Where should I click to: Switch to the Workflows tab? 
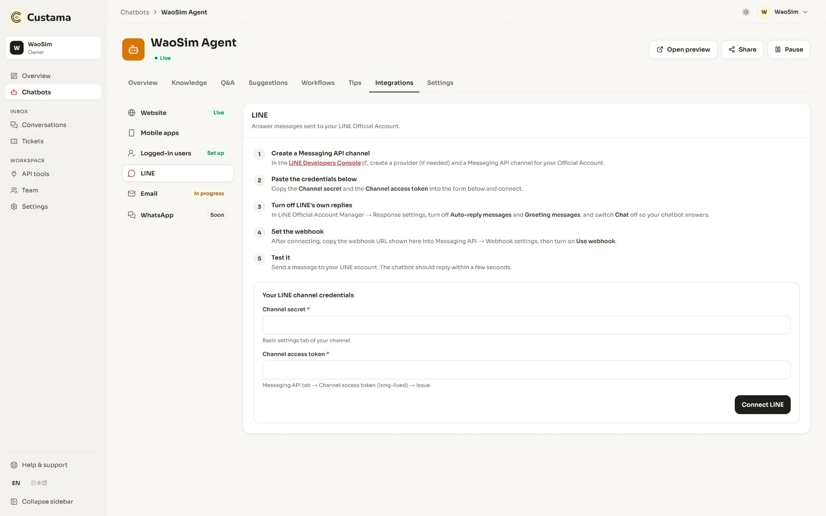click(x=318, y=83)
